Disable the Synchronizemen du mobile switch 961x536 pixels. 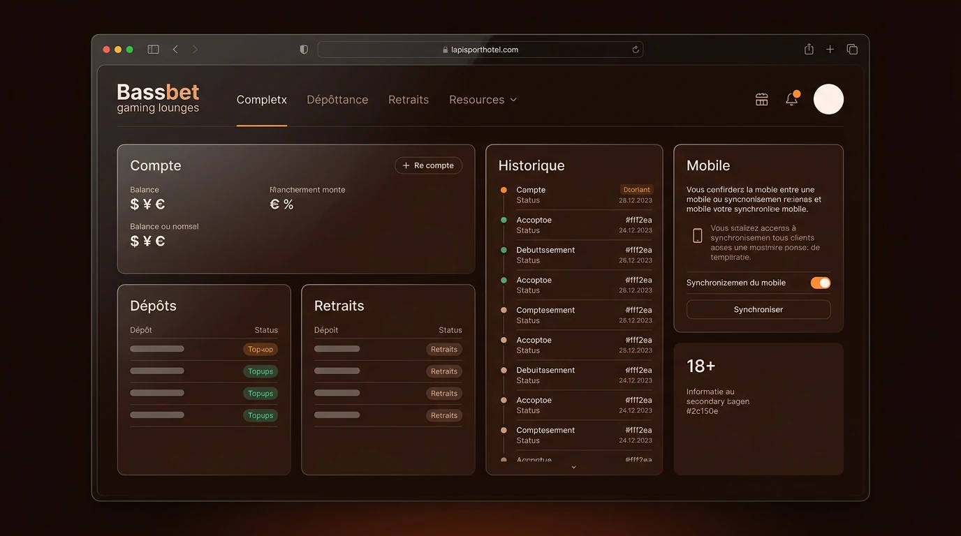[821, 283]
